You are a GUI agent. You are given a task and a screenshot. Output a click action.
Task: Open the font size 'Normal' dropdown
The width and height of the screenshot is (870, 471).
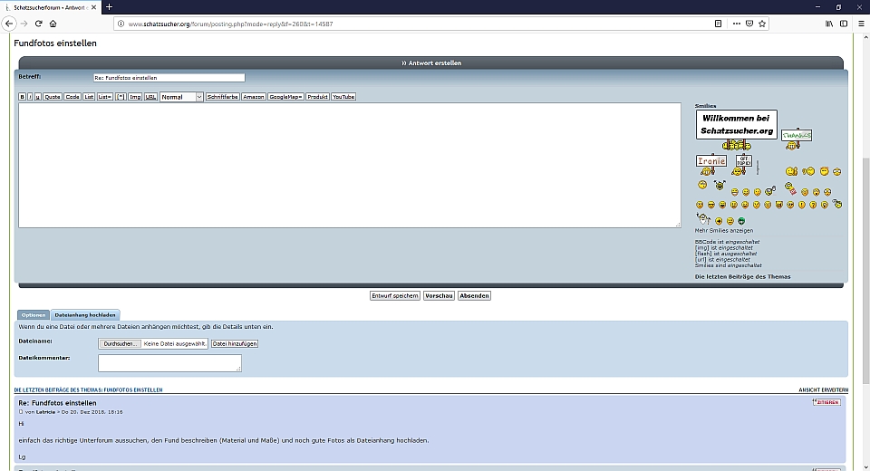(181, 97)
